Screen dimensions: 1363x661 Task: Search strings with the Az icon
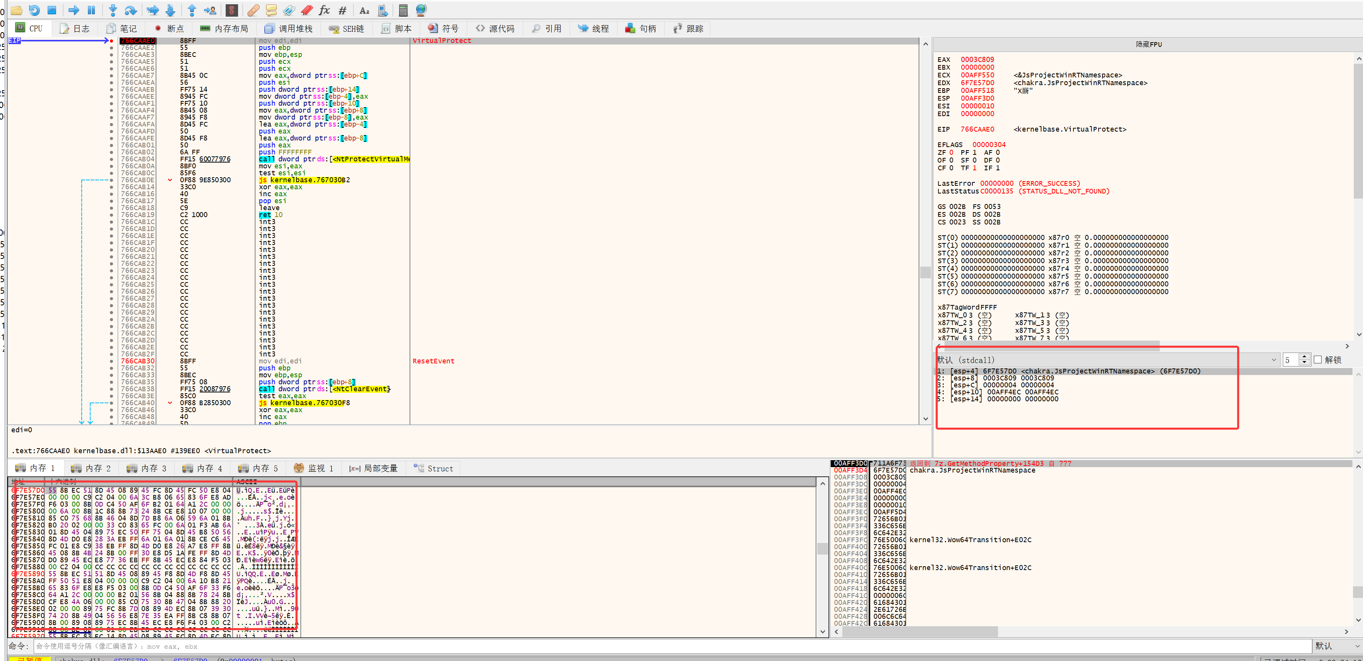pos(364,10)
